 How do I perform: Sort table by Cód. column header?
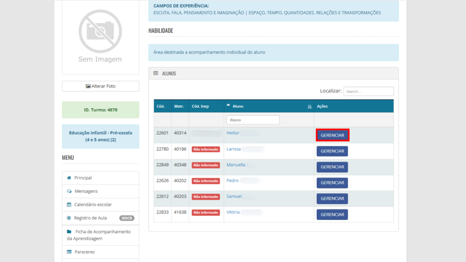click(161, 106)
